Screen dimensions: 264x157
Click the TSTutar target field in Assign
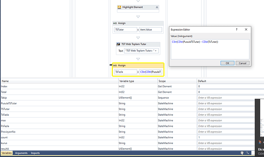click(125, 29)
